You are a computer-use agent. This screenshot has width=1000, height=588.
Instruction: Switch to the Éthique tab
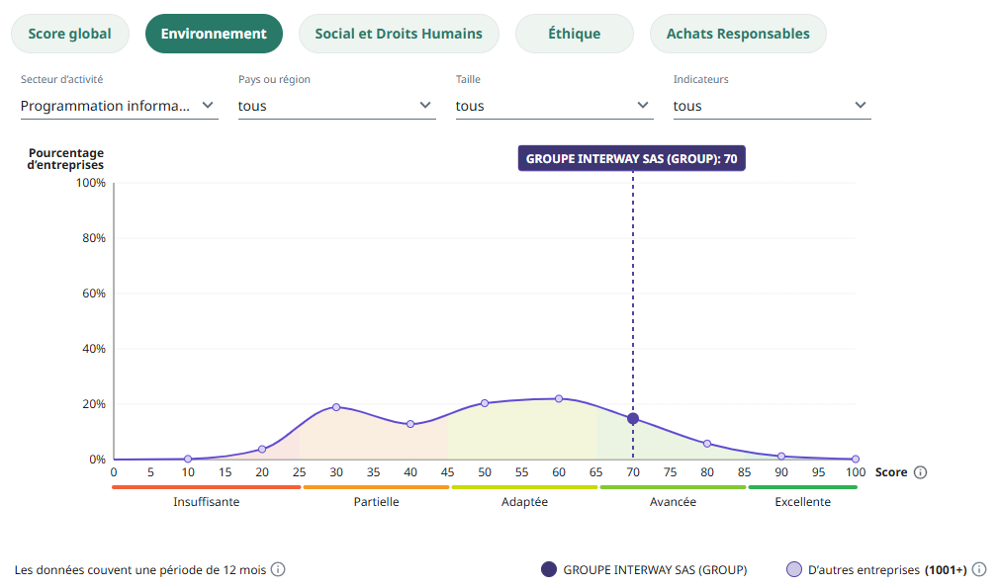click(x=575, y=34)
